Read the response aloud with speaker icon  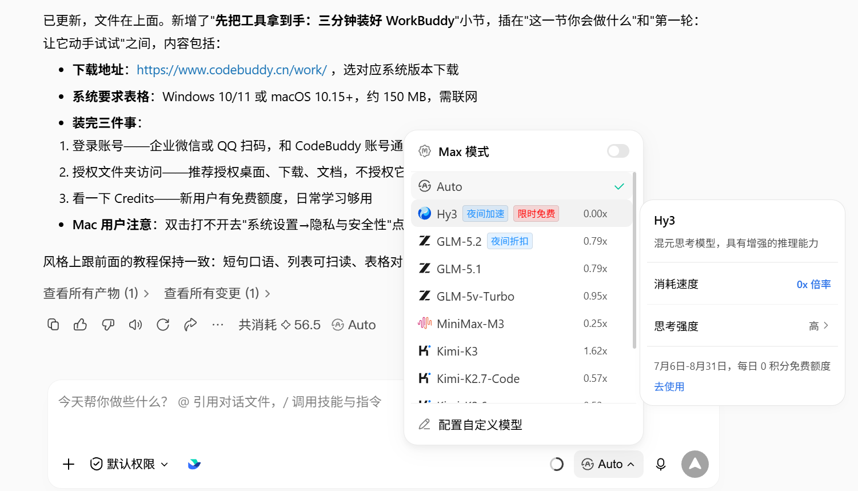[135, 325]
